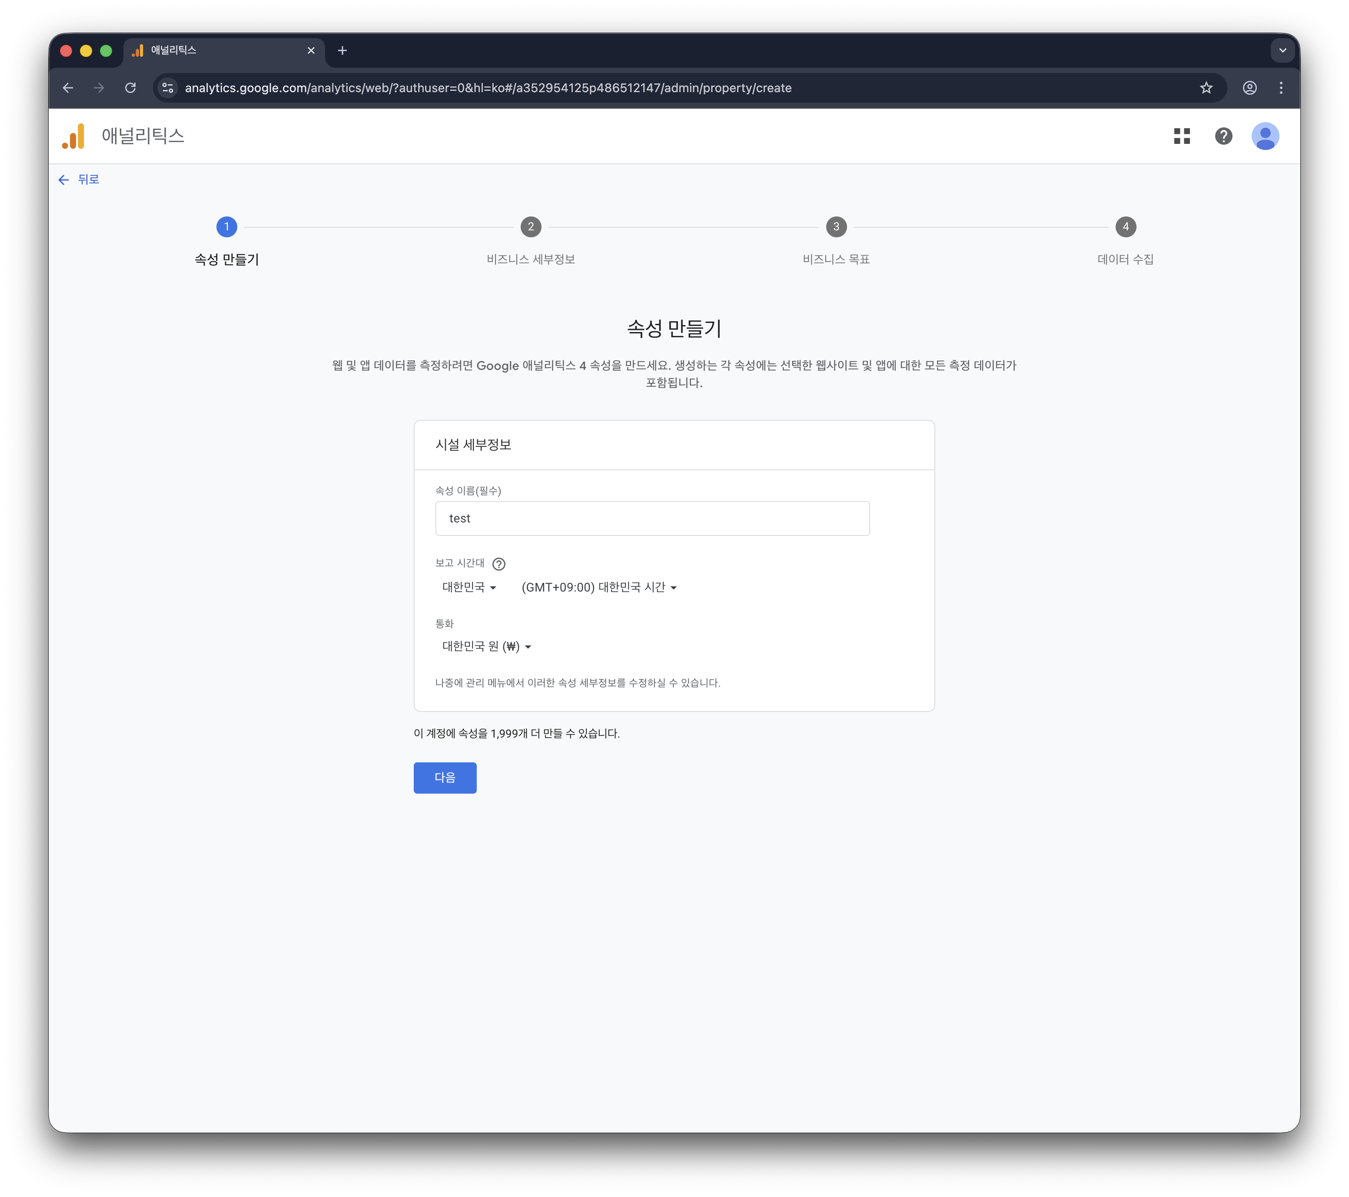
Task: Click the blue 다음 button
Action: click(445, 777)
